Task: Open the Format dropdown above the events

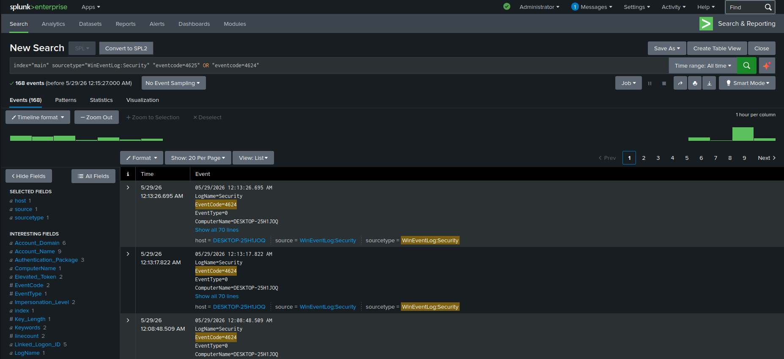Action: [x=142, y=158]
